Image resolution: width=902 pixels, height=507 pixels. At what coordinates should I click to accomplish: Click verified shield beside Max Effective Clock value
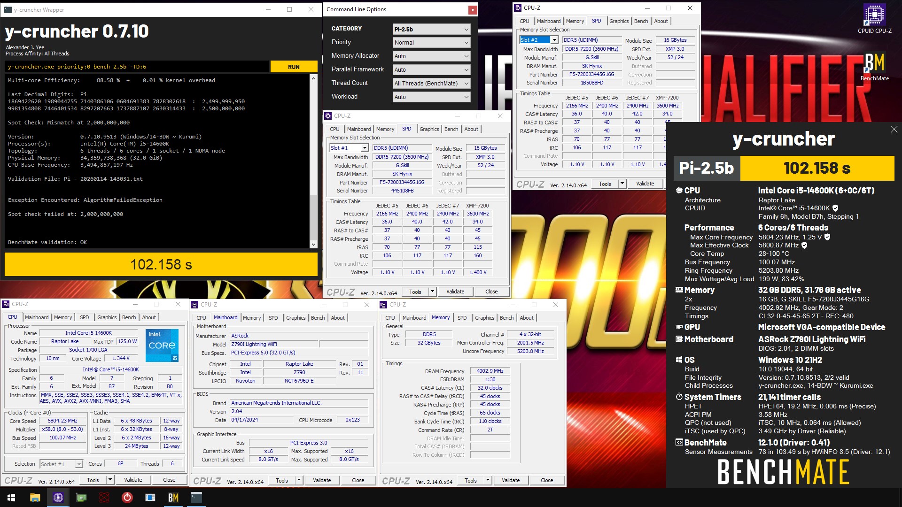pyautogui.click(x=804, y=245)
